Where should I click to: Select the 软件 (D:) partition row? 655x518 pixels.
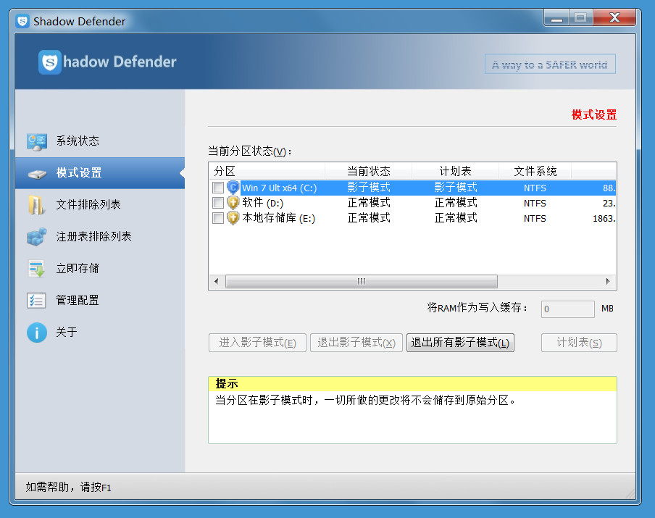[413, 203]
